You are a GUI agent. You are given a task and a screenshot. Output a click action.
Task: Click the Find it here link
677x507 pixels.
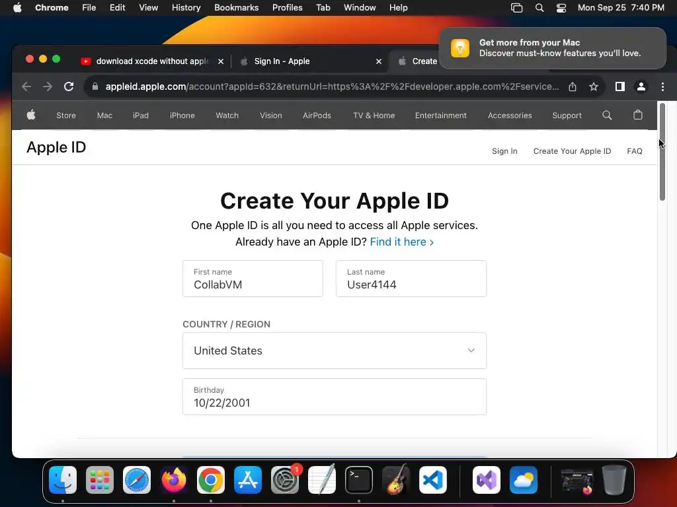pyautogui.click(x=401, y=242)
